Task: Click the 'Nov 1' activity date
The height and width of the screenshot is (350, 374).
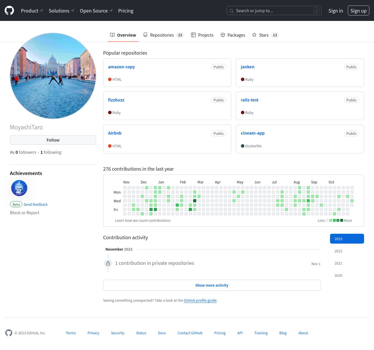Action: pos(316,264)
